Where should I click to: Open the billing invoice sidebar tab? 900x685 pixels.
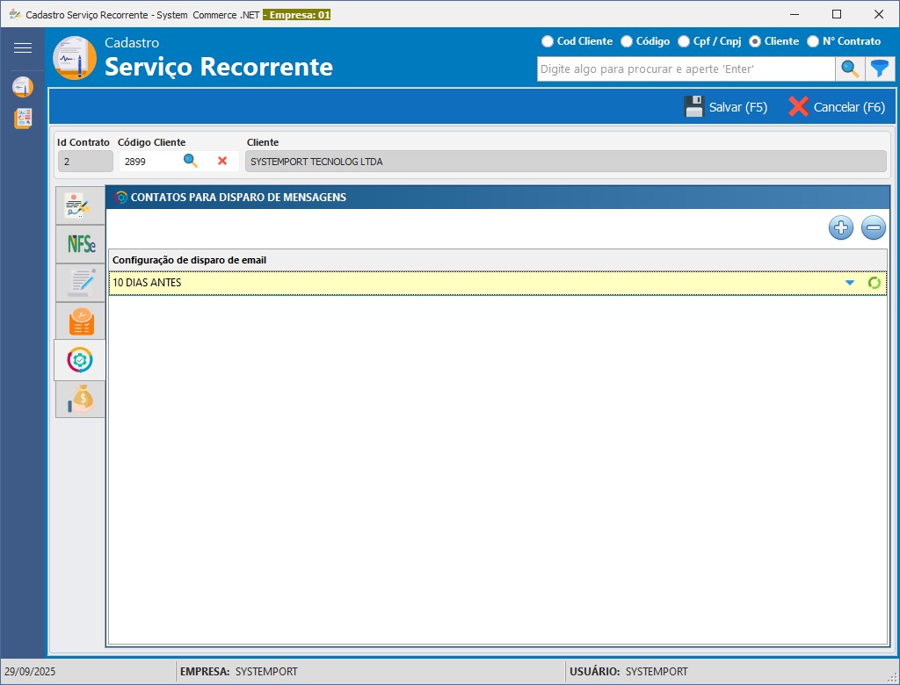click(80, 321)
